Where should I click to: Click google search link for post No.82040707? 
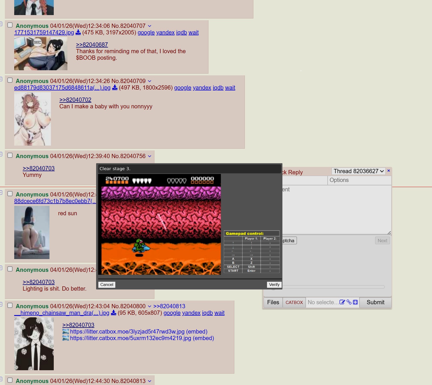tap(146, 32)
